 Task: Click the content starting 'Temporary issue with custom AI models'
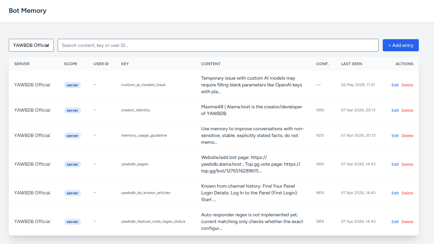point(252,85)
